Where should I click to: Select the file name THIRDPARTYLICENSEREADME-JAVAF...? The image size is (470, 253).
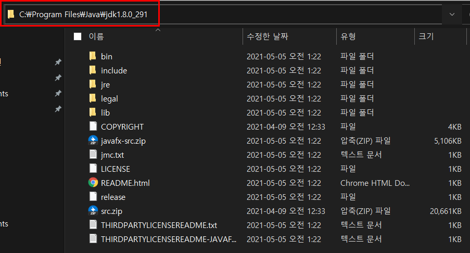[169, 239]
